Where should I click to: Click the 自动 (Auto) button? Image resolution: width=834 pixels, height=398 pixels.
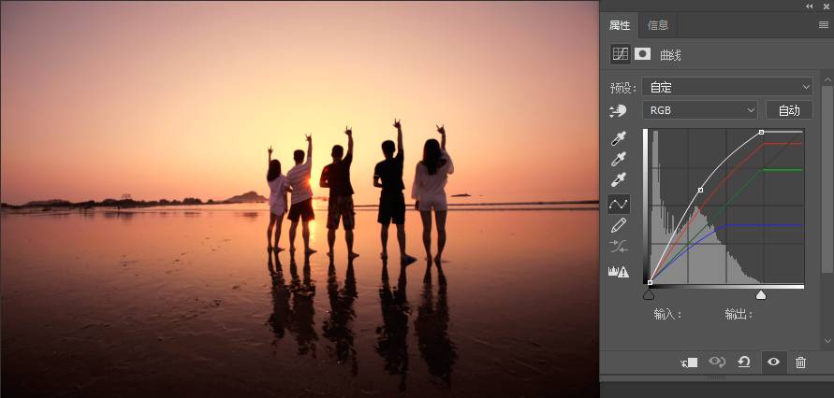click(x=789, y=110)
